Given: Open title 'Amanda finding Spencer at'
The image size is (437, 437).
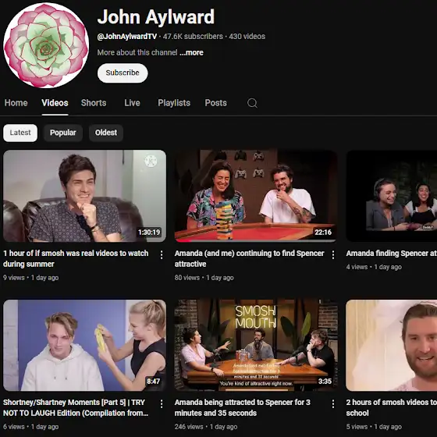Looking at the screenshot, I should pos(392,254).
